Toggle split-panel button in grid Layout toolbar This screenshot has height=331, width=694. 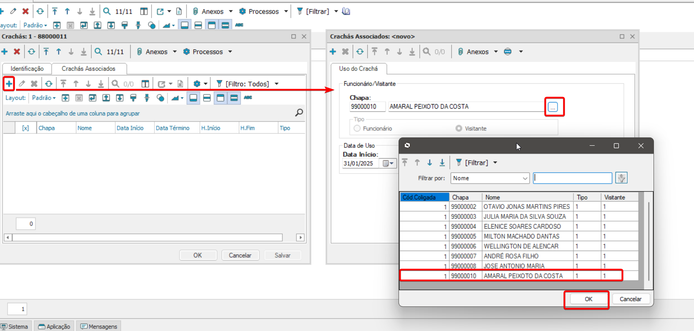click(x=207, y=98)
